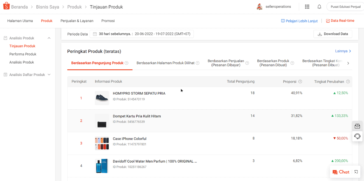Image resolution: width=364 pixels, height=181 pixels.
Task: Click the expand icon beside Chat
Action: click(x=356, y=172)
